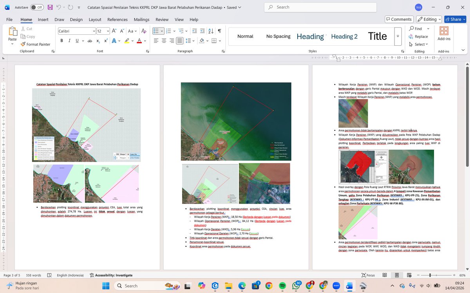Switch to the Review tab
Viewport: 470px width, 293px height.
coord(162,20)
